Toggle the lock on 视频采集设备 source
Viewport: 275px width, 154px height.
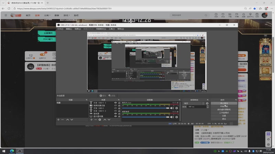click(x=119, y=105)
